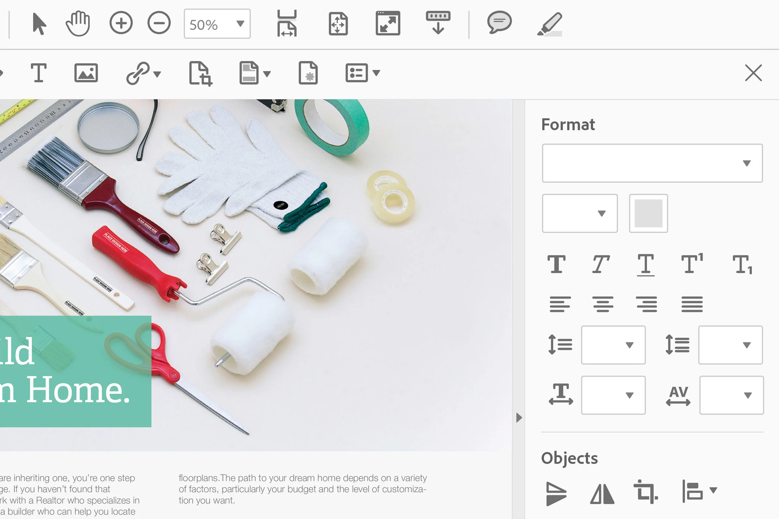Open the font name dropdown
The width and height of the screenshot is (779, 519).
click(746, 163)
